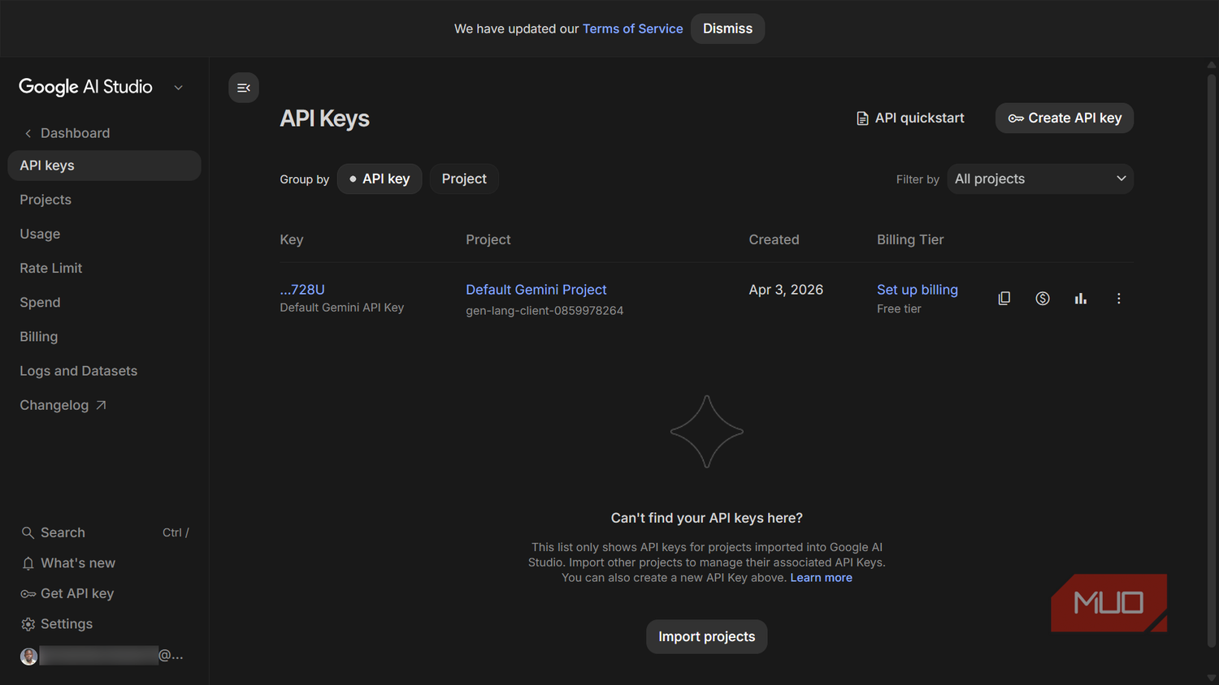View usage chart for the ...728U key
Viewport: 1219px width, 685px height.
[1080, 299]
